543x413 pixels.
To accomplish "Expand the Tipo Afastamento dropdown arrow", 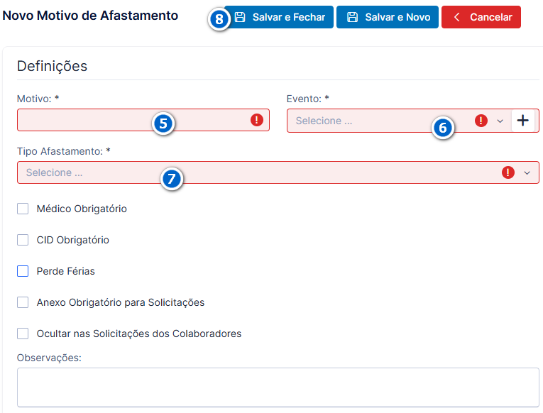I will (527, 172).
